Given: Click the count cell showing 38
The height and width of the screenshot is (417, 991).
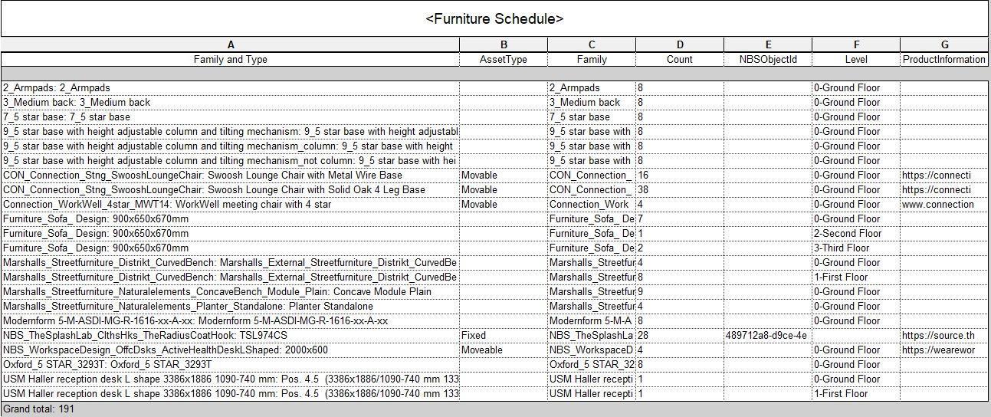Looking at the screenshot, I should pos(680,190).
